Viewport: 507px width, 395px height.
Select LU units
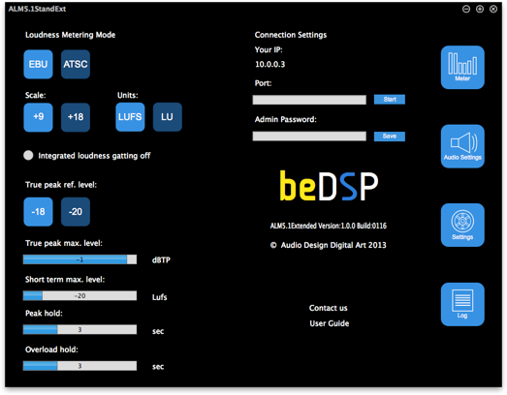coord(167,117)
